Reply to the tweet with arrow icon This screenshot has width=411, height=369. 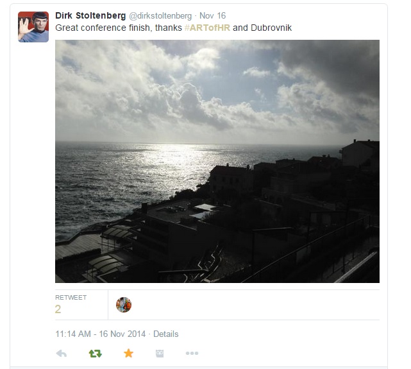point(62,354)
